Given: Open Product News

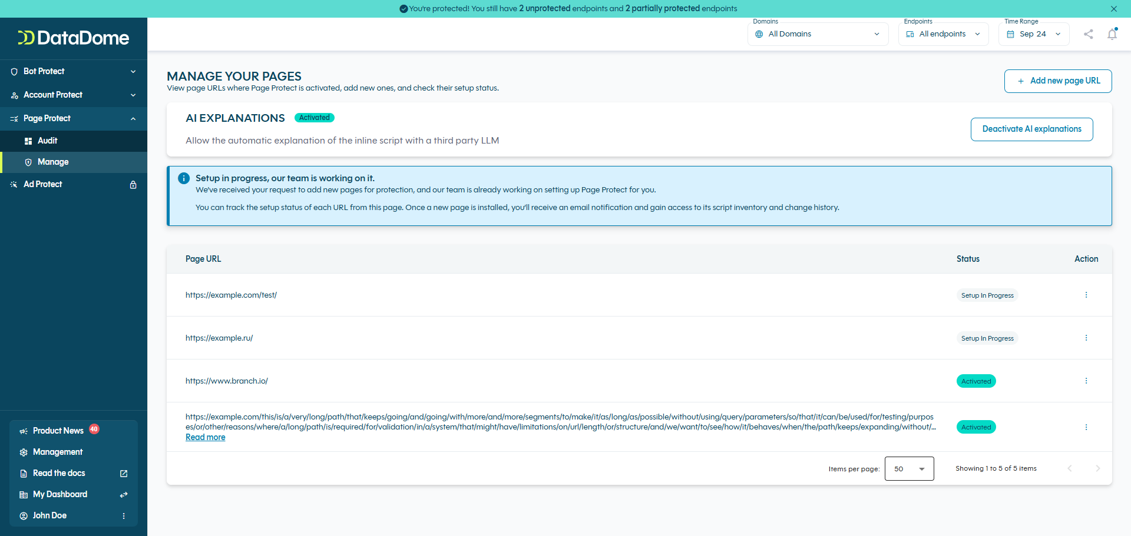Looking at the screenshot, I should (x=58, y=431).
